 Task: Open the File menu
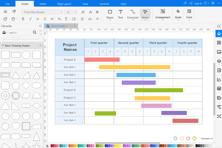click(x=7, y=4)
